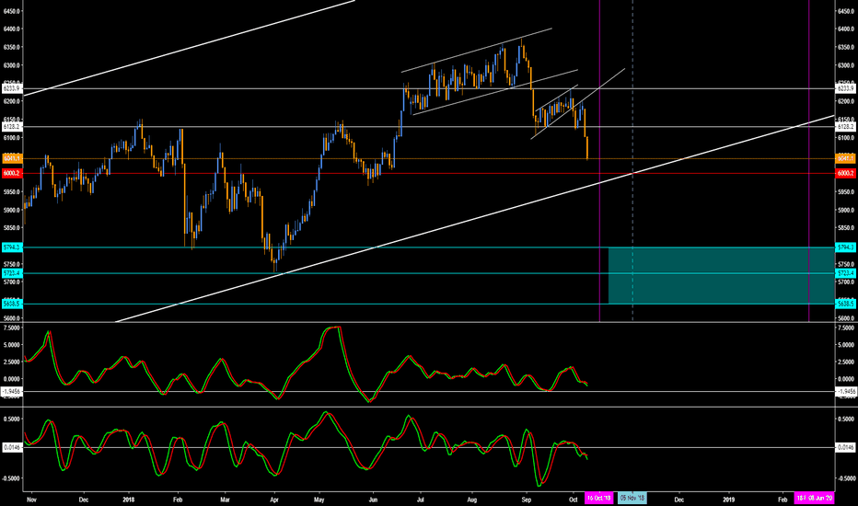Screen dimensions: 858x506
Task: Click the red 6000.2 label on the right axis
Action: tap(845, 173)
